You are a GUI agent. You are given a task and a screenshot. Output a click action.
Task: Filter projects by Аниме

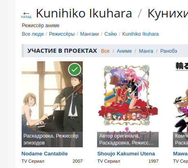pyautogui.click(x=124, y=51)
